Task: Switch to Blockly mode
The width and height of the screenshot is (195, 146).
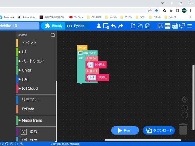Action: [x=53, y=26]
